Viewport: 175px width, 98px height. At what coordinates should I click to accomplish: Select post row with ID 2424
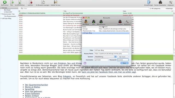[50, 52]
